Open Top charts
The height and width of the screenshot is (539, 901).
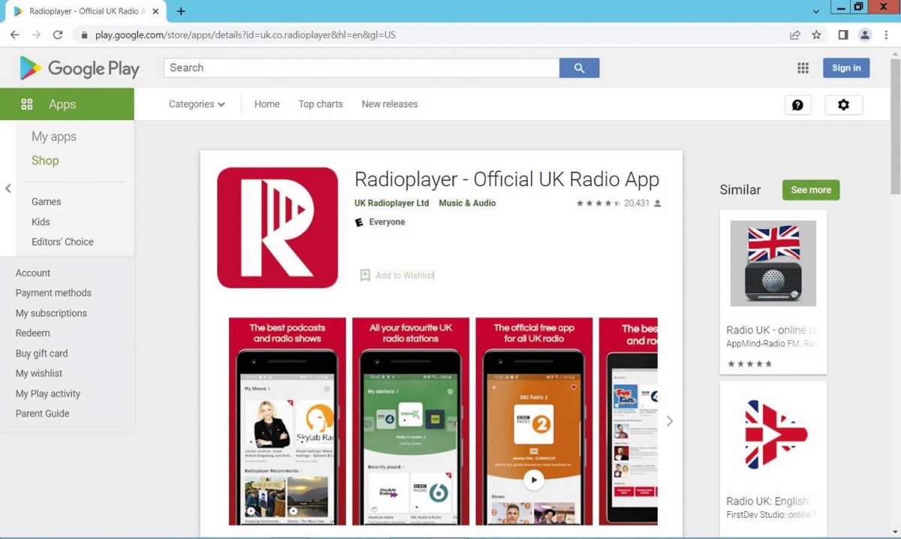[x=321, y=104]
